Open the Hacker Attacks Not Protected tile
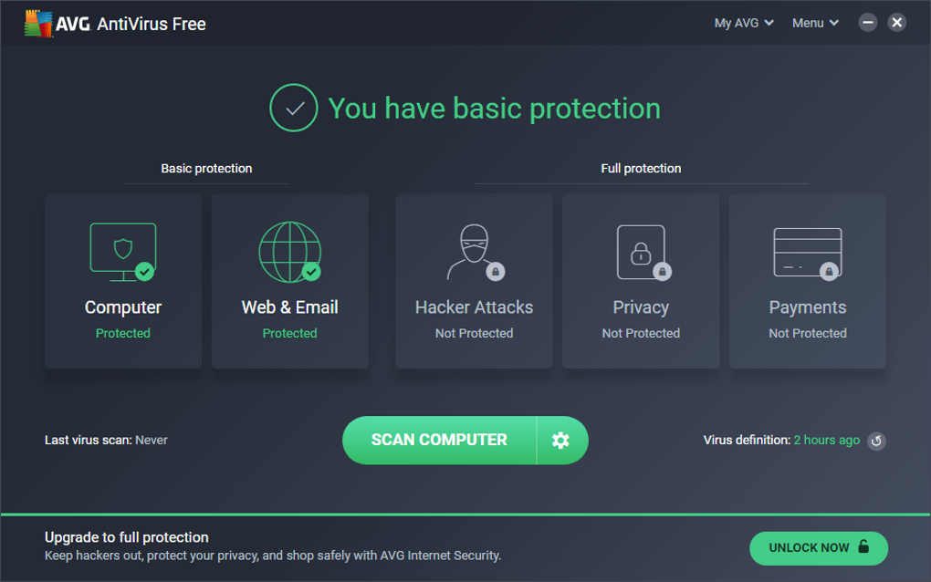931x582 pixels. point(474,281)
